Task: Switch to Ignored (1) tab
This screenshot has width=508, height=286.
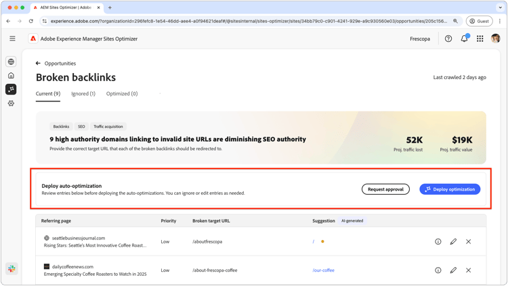Action: point(83,94)
